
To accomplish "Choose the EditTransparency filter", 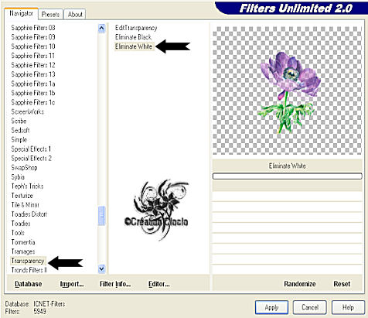I will [136, 28].
